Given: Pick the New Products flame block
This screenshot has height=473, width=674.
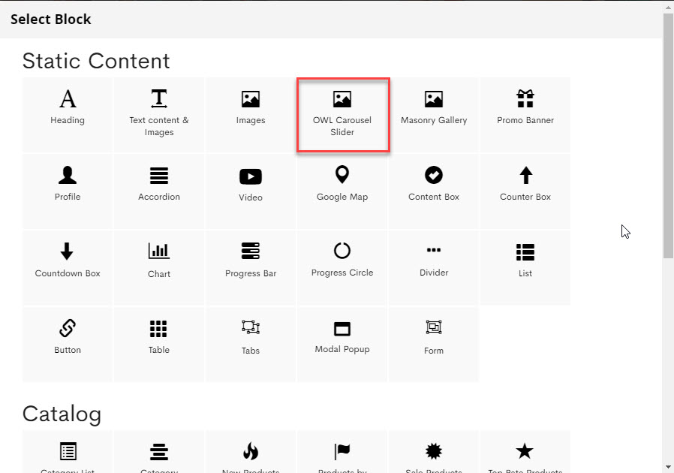Looking at the screenshot, I should click(251, 452).
